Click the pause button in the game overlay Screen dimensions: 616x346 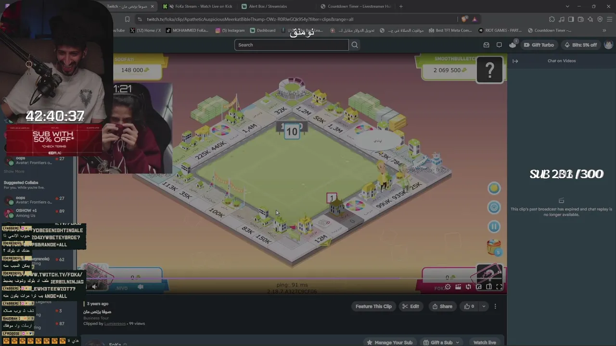[x=494, y=226]
